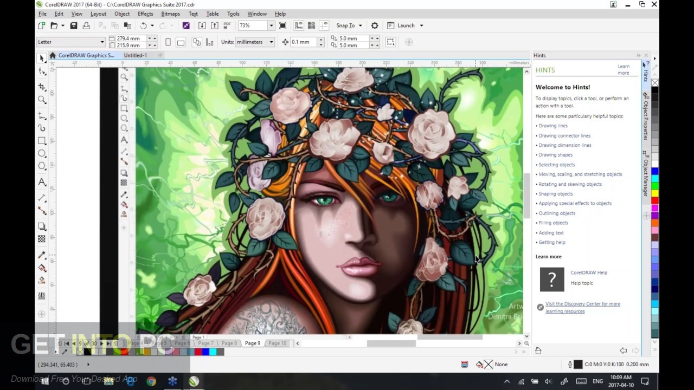694x390 pixels.
Task: Open the Bitmaps menu
Action: [171, 14]
